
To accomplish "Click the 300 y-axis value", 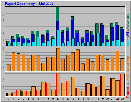I will [4, 27].
